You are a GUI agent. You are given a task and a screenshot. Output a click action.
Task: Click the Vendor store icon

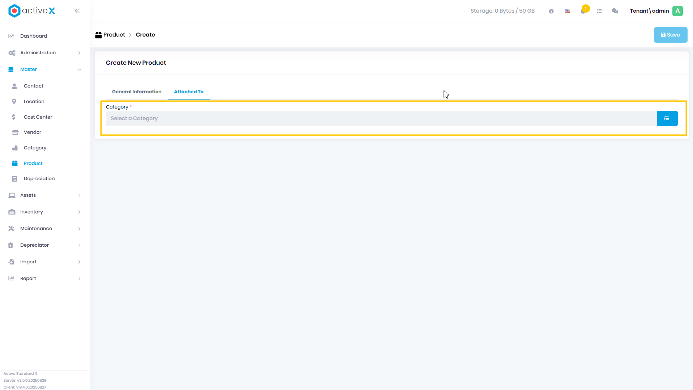coord(15,132)
